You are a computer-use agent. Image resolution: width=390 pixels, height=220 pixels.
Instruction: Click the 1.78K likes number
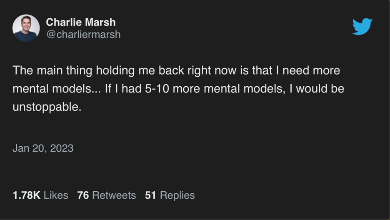tap(26, 195)
